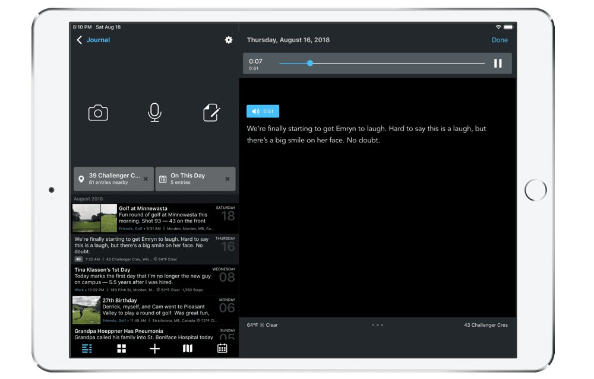Switch to the list timeline view tab
Screen dimensions: 594x379
pos(87,348)
